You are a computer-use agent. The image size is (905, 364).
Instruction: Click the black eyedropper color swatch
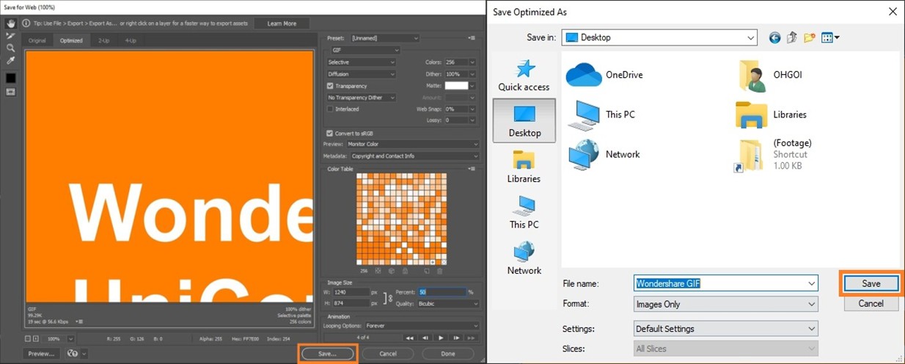click(x=10, y=78)
